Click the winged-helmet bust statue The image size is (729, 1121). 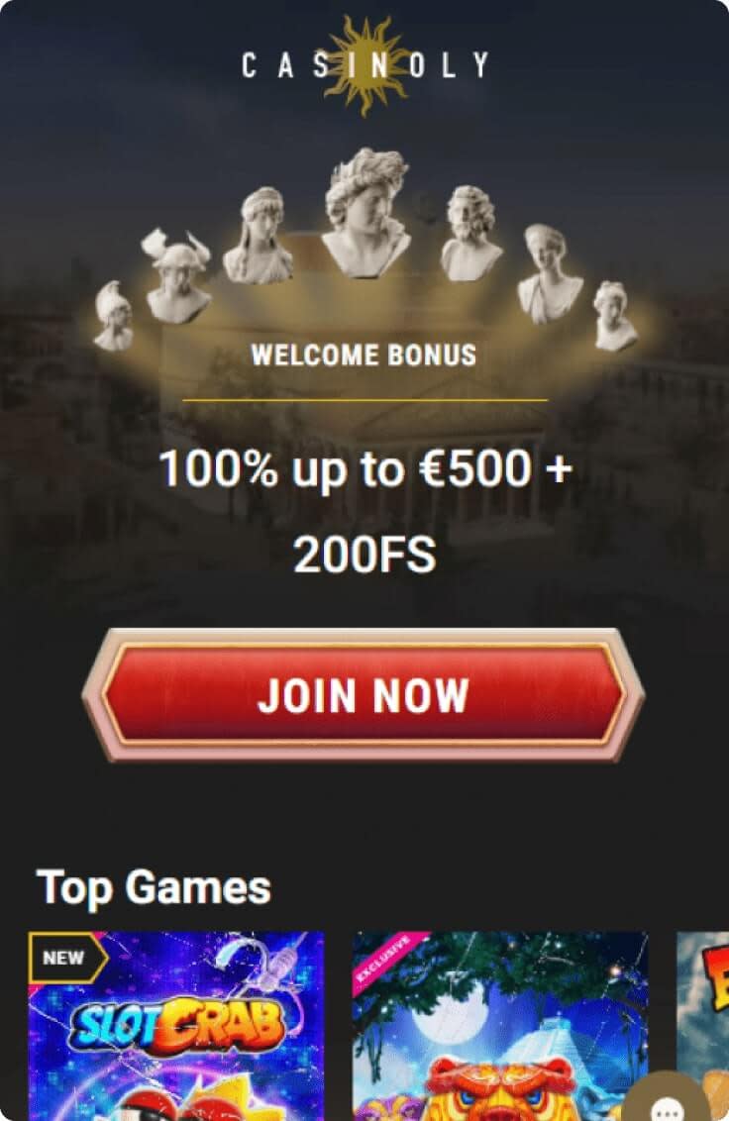coord(177,275)
